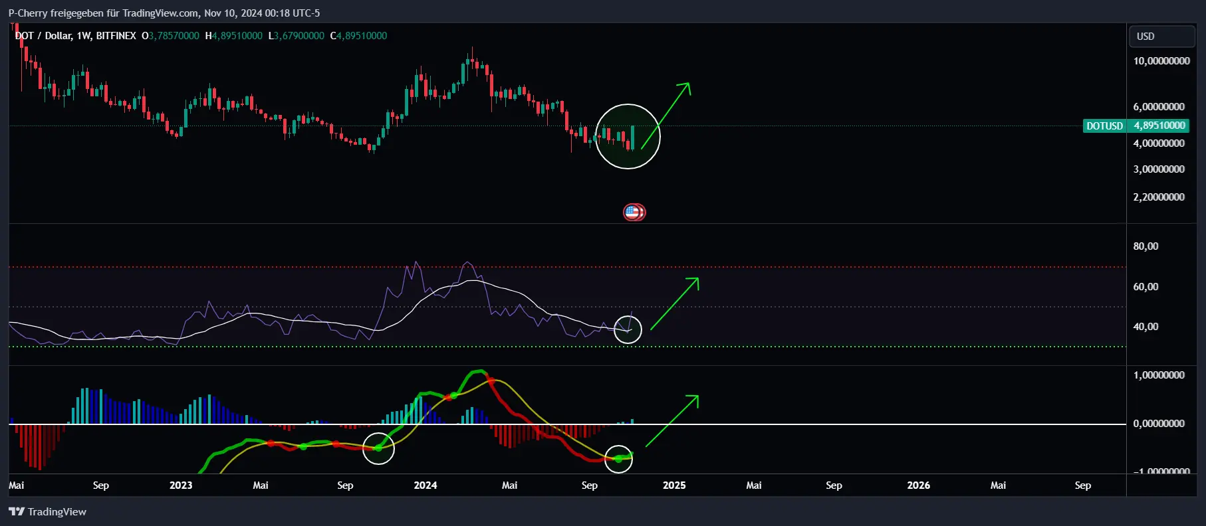This screenshot has width=1206, height=526.
Task: Click the latest green weekly candle
Action: pyautogui.click(x=633, y=137)
